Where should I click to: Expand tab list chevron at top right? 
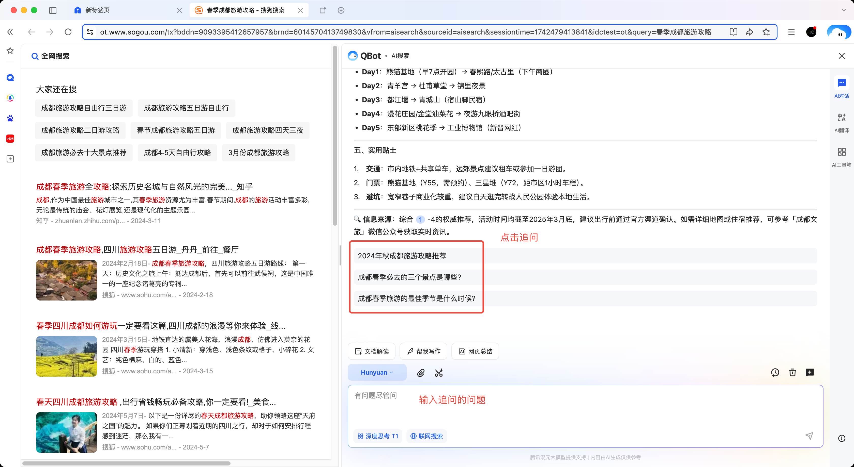pos(843,10)
